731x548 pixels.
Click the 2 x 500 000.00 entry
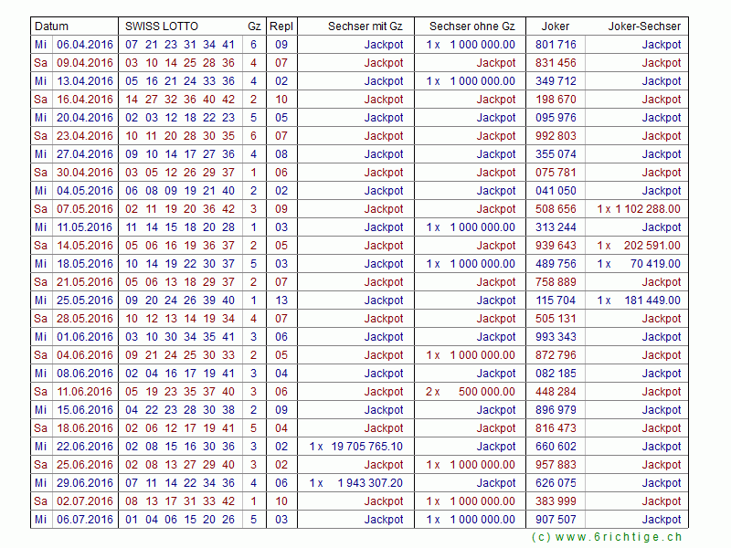471,392
